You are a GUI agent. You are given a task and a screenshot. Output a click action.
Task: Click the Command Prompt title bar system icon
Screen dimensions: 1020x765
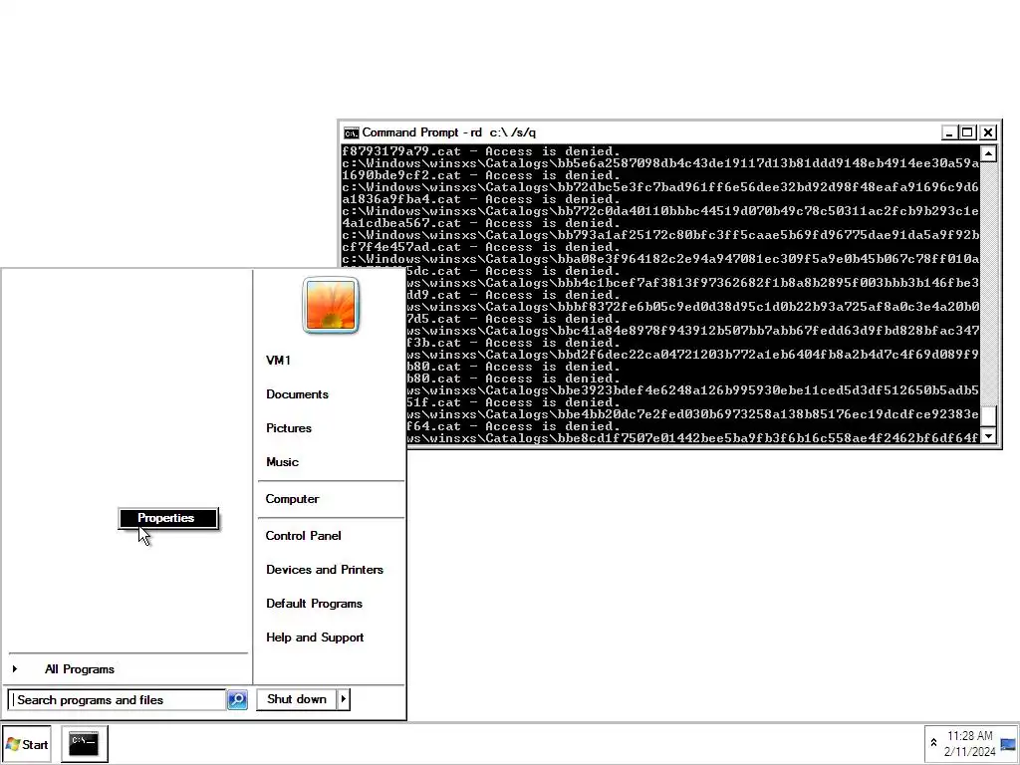point(352,132)
